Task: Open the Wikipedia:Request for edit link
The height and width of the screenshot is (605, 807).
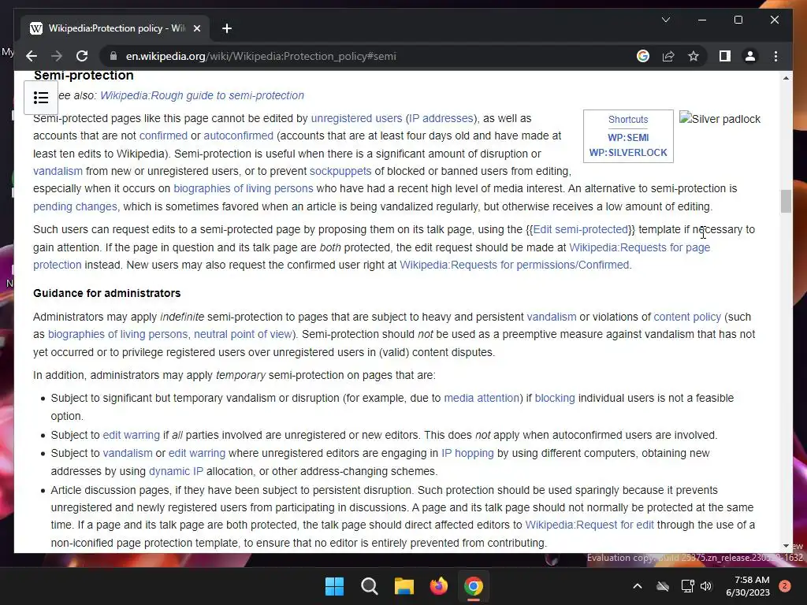Action: 589,525
